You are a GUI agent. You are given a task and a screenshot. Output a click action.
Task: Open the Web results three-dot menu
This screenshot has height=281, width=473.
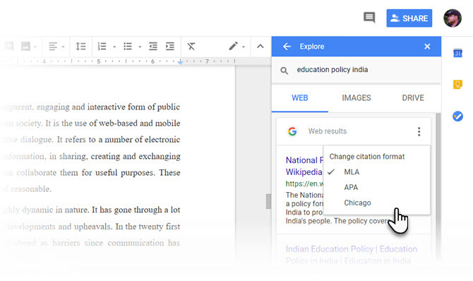(419, 131)
